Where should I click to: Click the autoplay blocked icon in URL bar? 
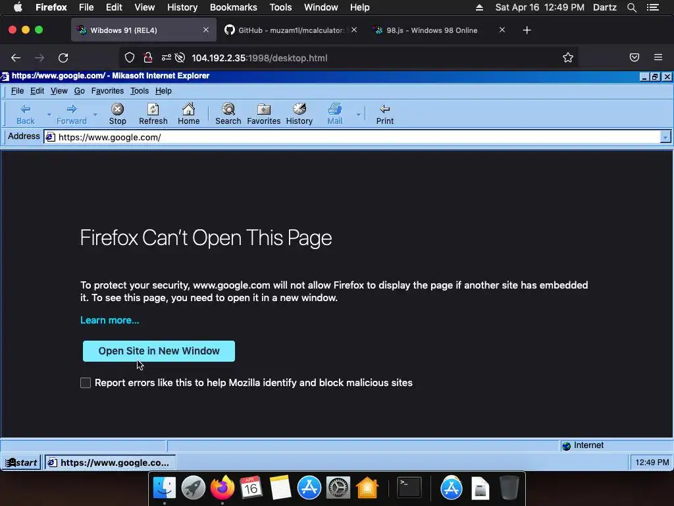click(x=180, y=58)
